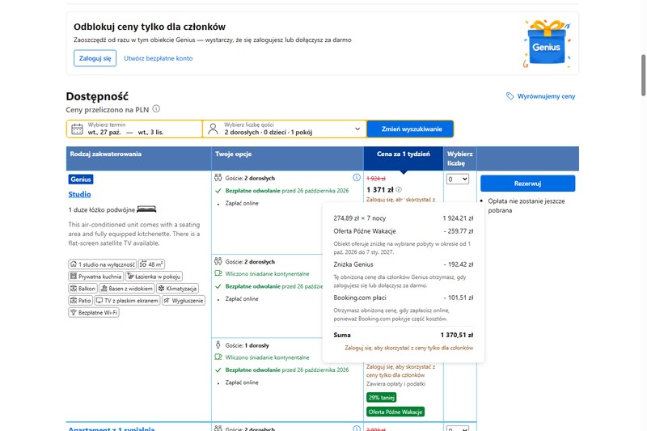Click the Bezpłatne Wi-Fi amenity tag
This screenshot has width=647, height=431.
[x=94, y=312]
